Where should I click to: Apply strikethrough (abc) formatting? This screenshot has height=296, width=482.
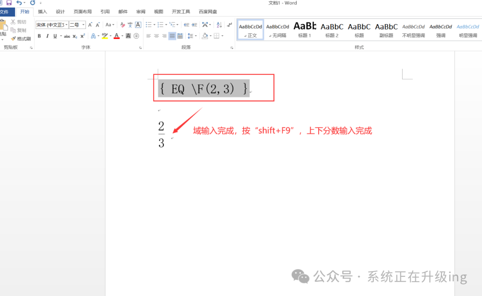point(66,36)
